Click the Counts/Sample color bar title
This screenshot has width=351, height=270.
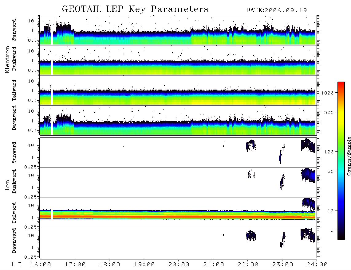click(349, 156)
